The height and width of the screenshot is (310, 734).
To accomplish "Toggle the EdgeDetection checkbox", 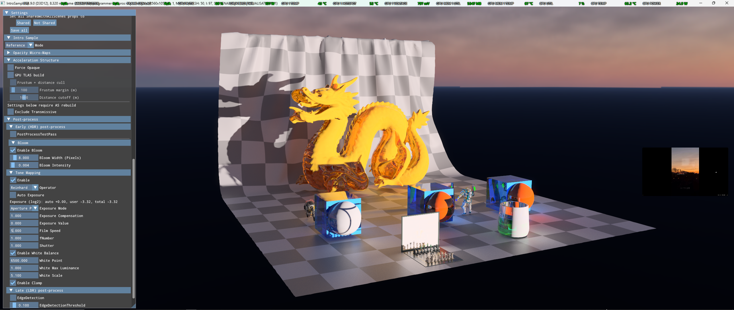I will click(x=13, y=298).
